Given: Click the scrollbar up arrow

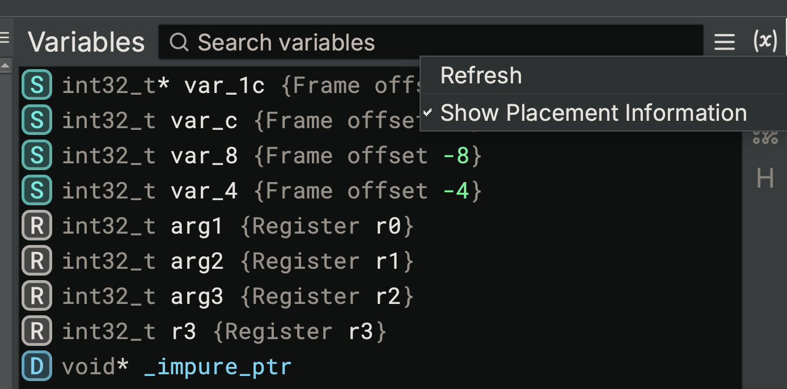Looking at the screenshot, I should pyautogui.click(x=6, y=64).
